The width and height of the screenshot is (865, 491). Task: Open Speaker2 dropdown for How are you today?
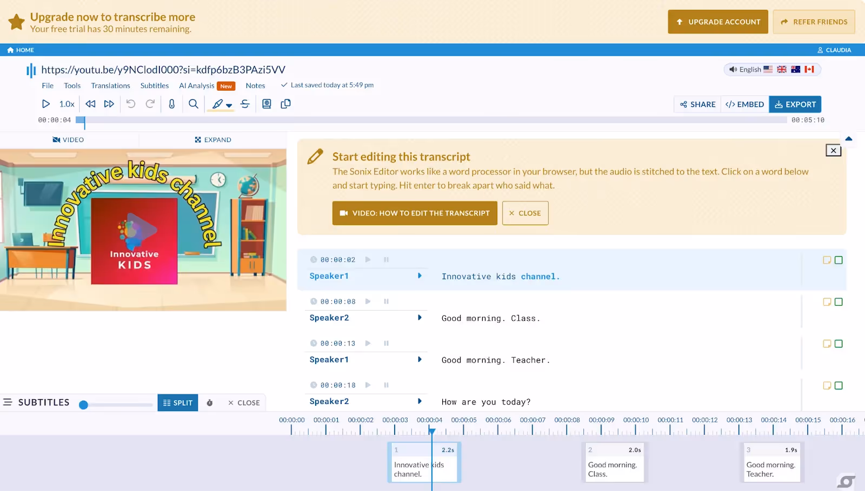pyautogui.click(x=420, y=401)
